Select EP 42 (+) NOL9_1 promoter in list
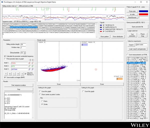Viewport: 150px width, 128px height. [x=136, y=118]
